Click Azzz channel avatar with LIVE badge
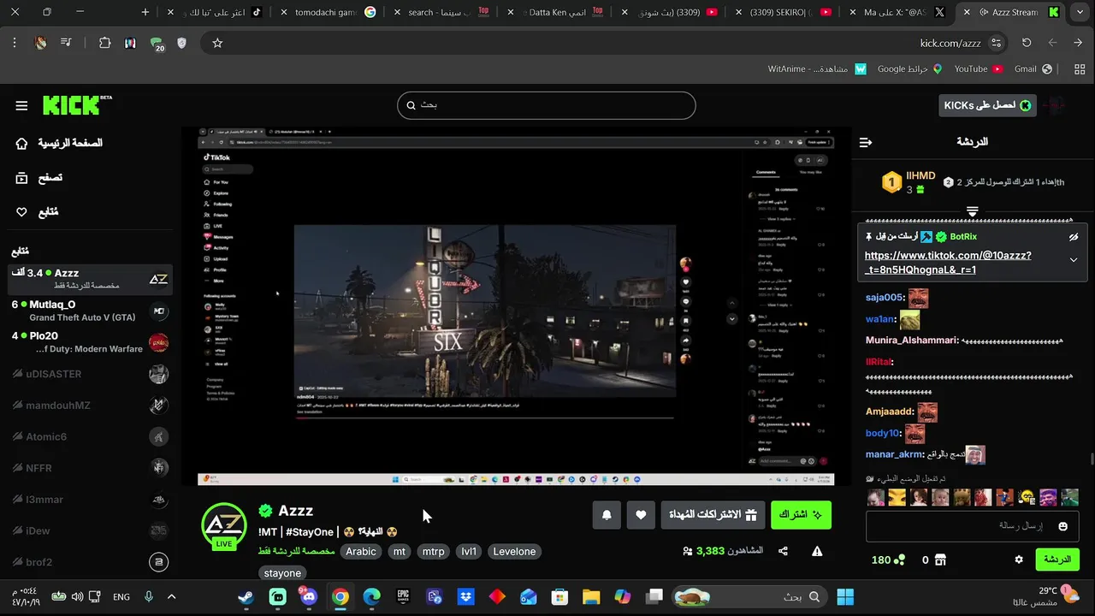The image size is (1095, 616). click(x=224, y=525)
